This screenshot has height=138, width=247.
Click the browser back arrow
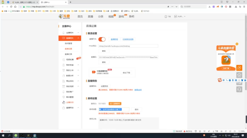(x=3, y=6)
